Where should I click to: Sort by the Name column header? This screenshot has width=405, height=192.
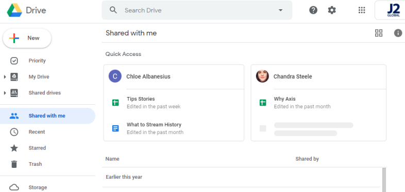112,159
